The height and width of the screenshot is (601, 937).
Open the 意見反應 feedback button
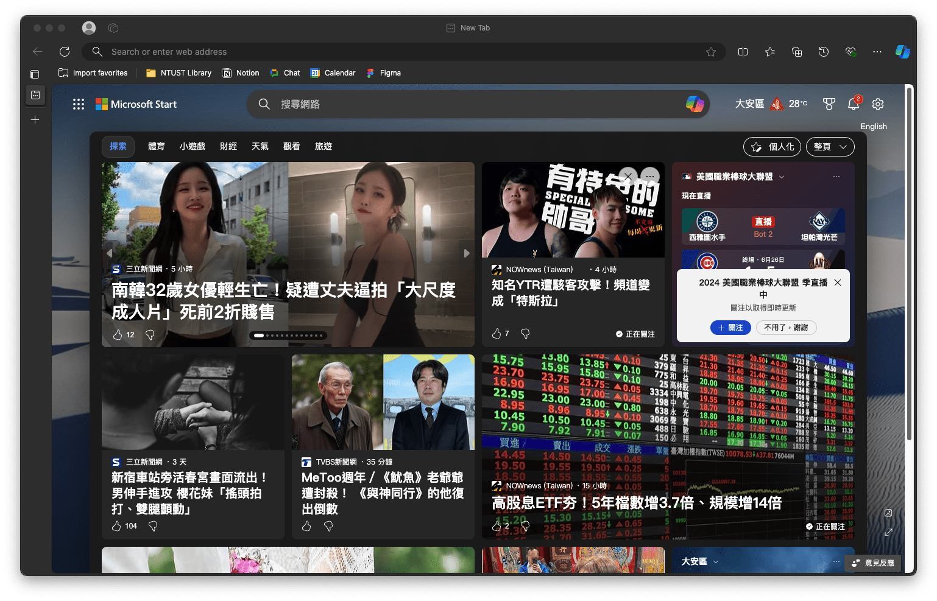tap(873, 563)
